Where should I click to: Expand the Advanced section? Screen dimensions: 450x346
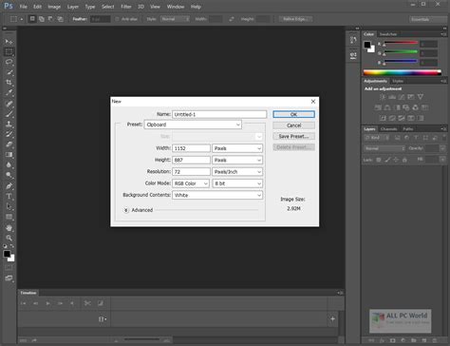[126, 210]
